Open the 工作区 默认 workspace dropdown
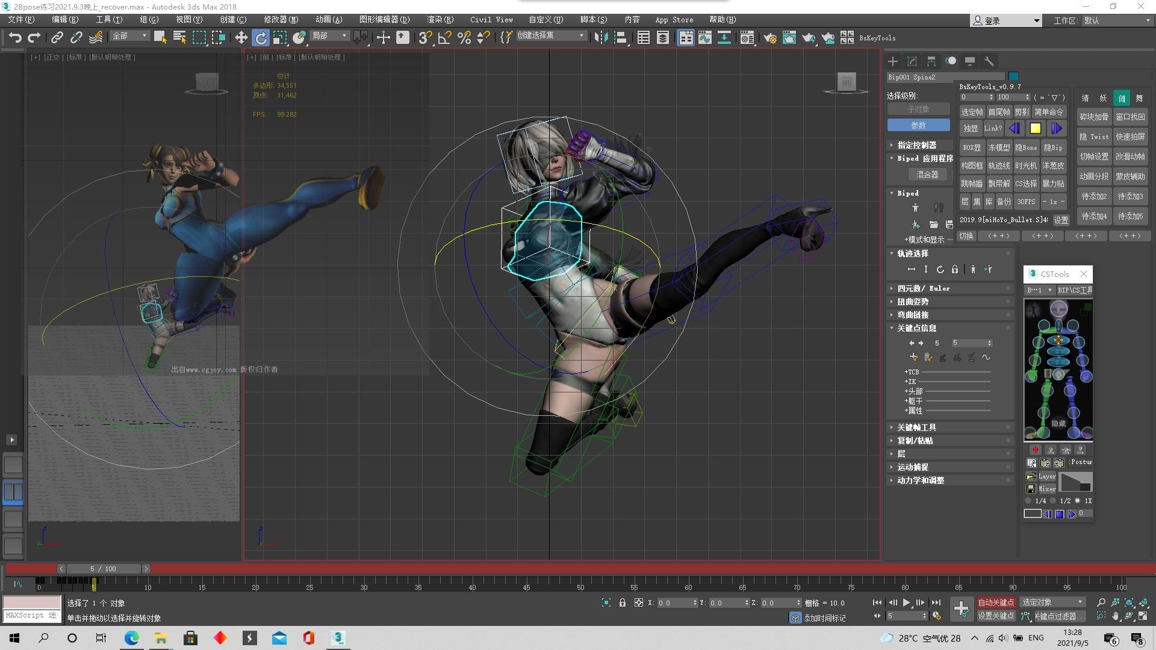The image size is (1156, 650). coord(1117,20)
